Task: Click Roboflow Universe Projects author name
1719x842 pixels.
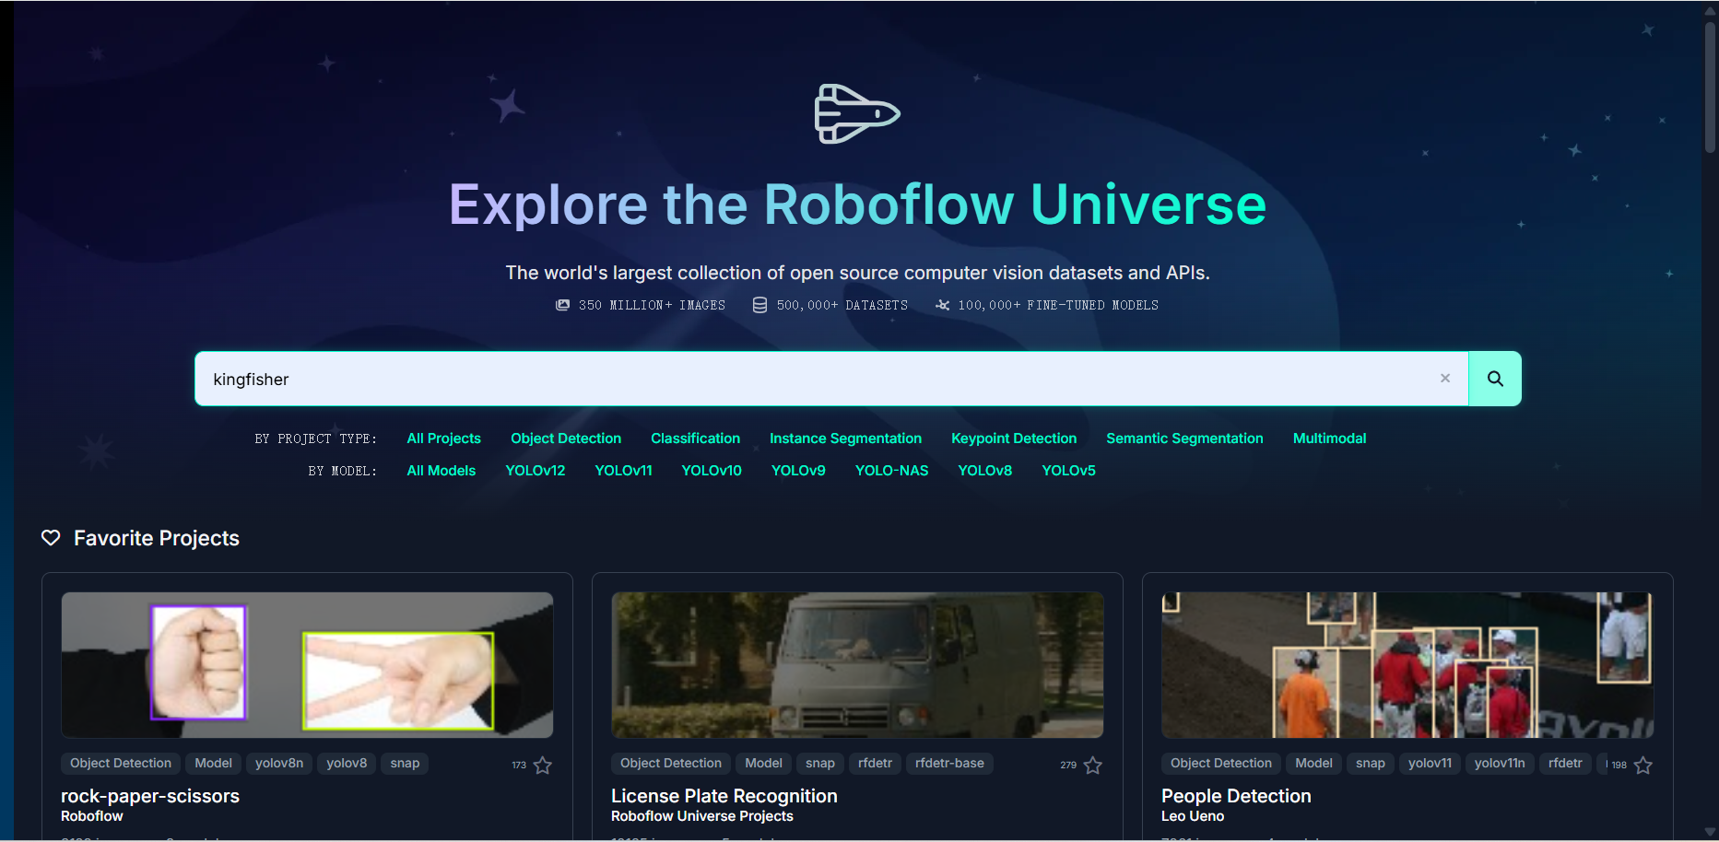Action: (702, 816)
